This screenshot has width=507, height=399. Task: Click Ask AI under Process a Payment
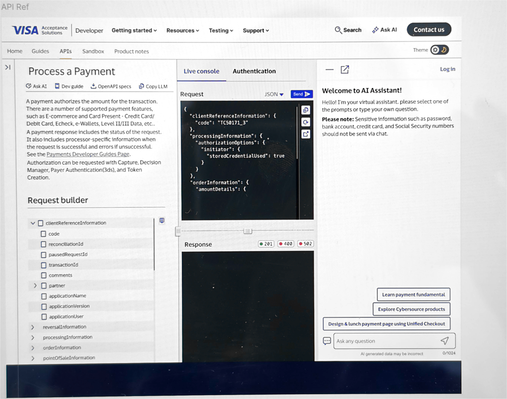[36, 86]
